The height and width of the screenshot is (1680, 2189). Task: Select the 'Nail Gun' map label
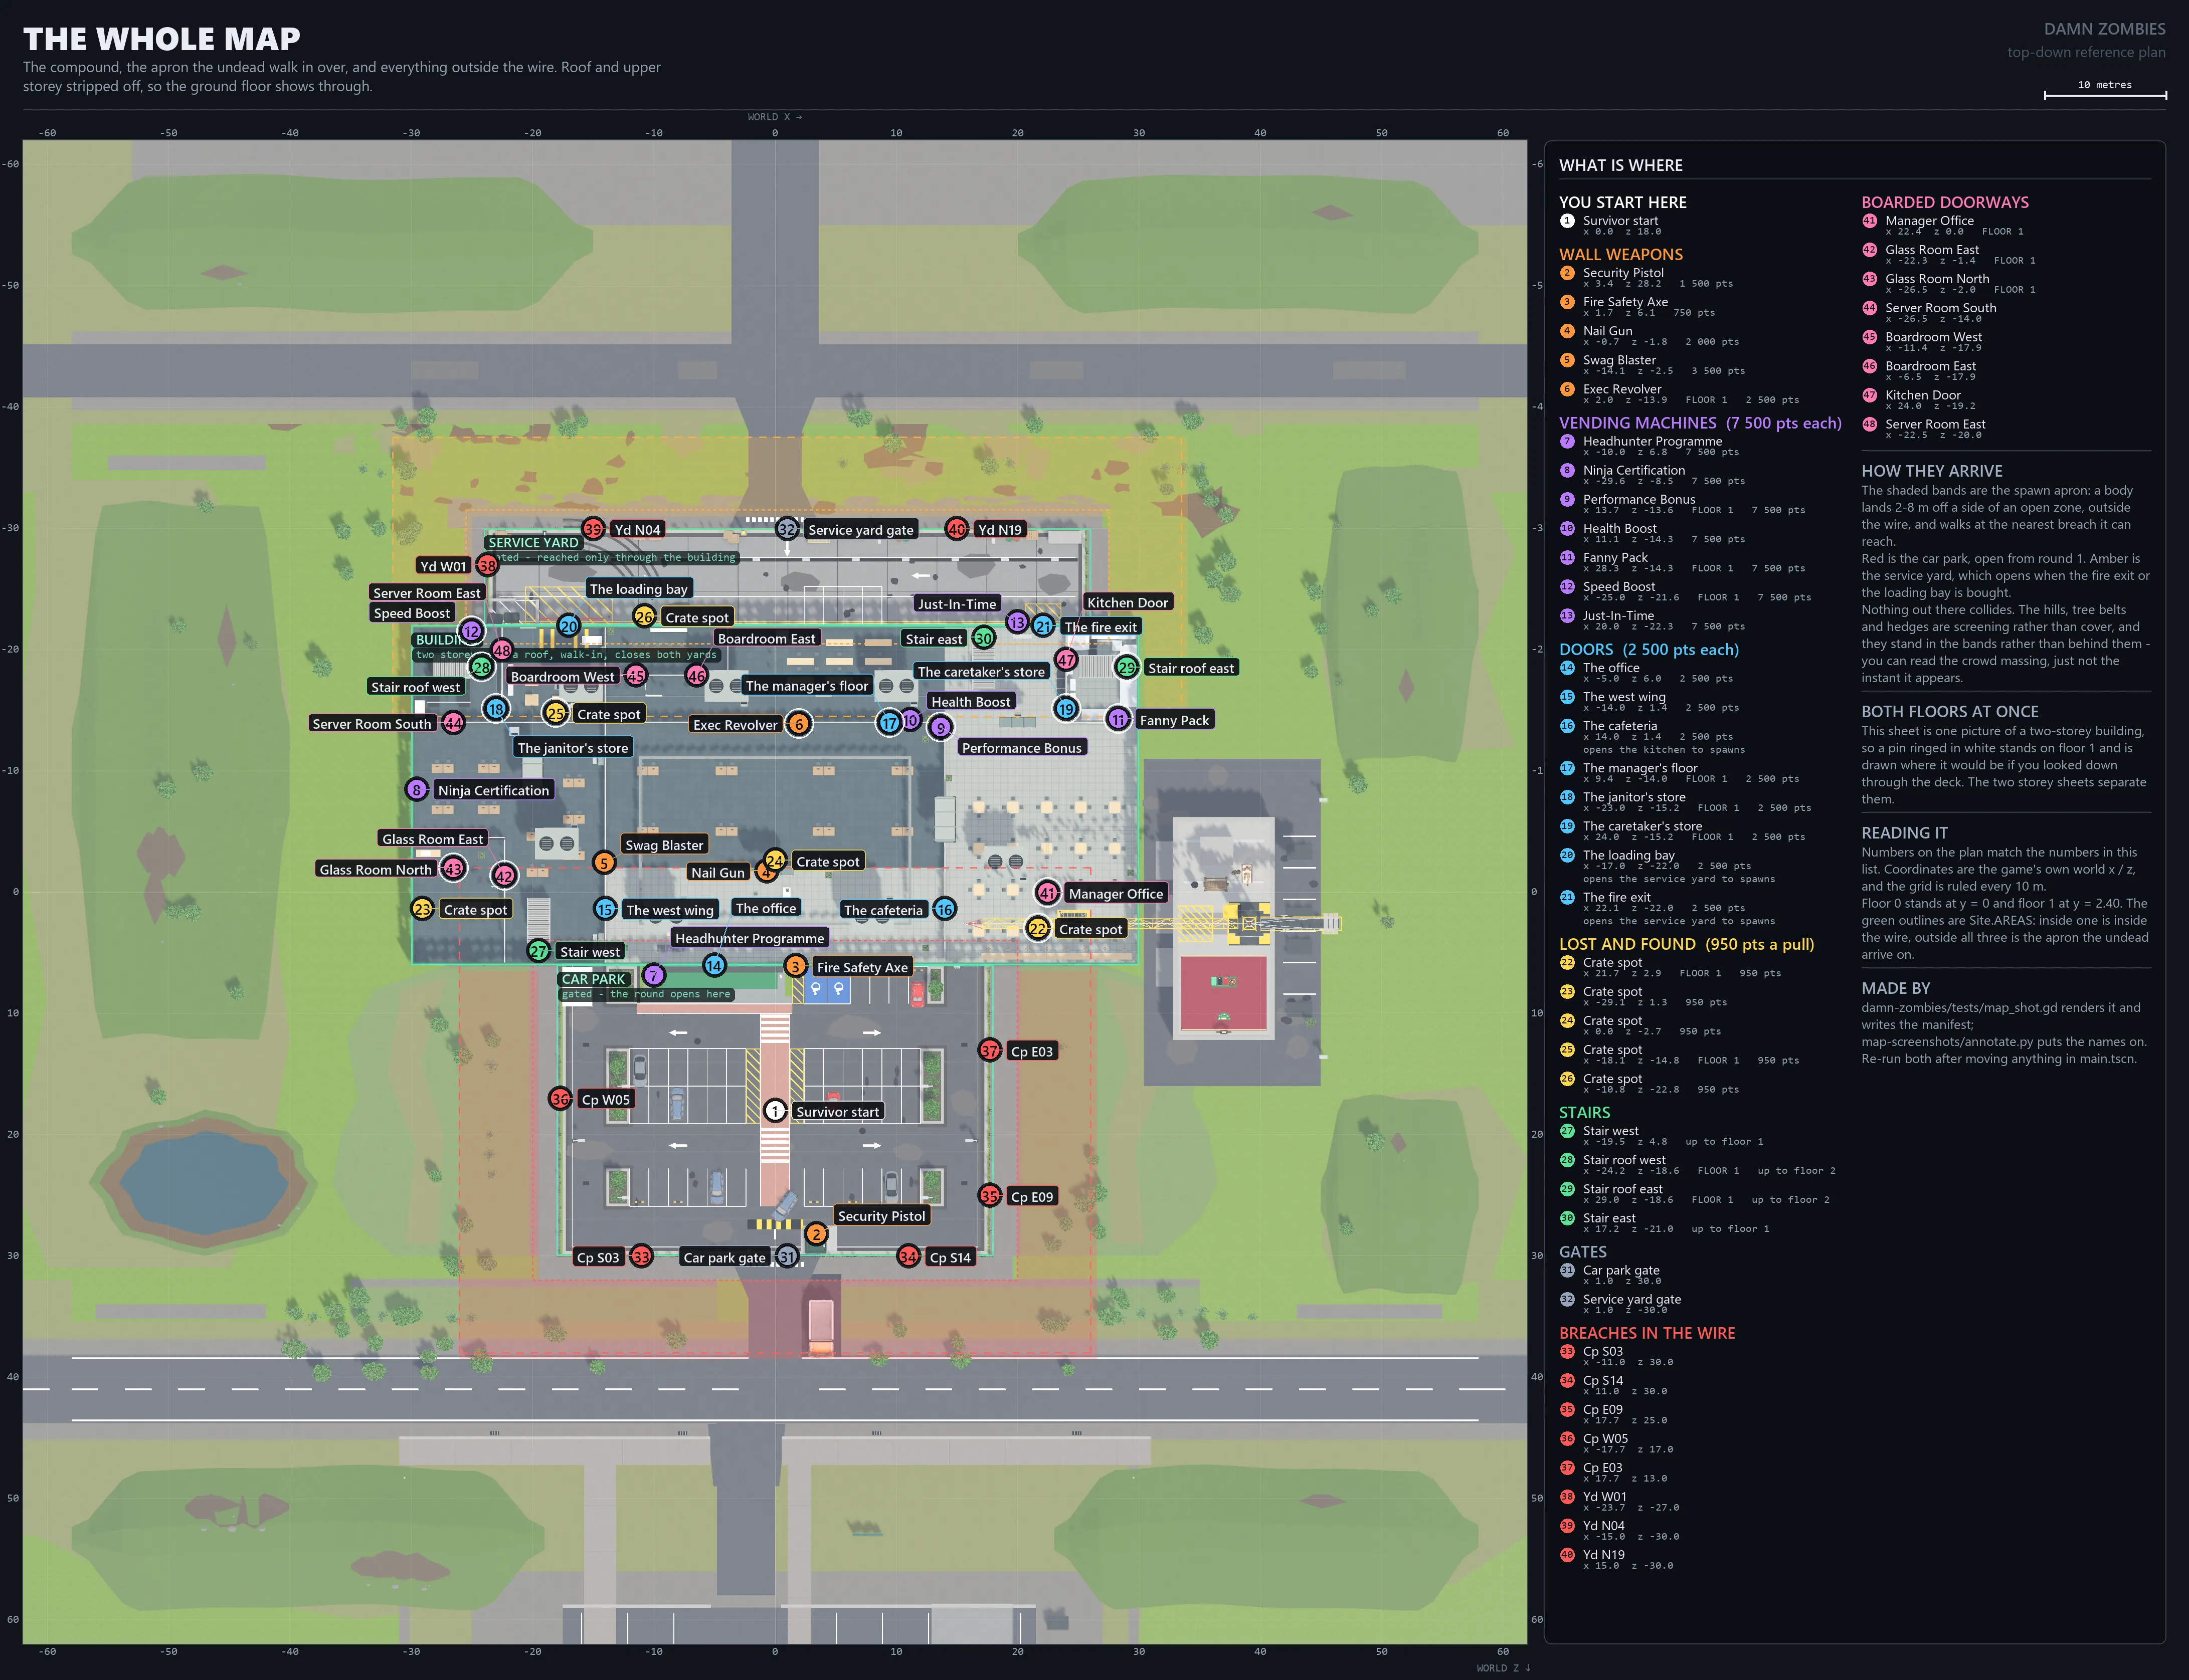718,872
